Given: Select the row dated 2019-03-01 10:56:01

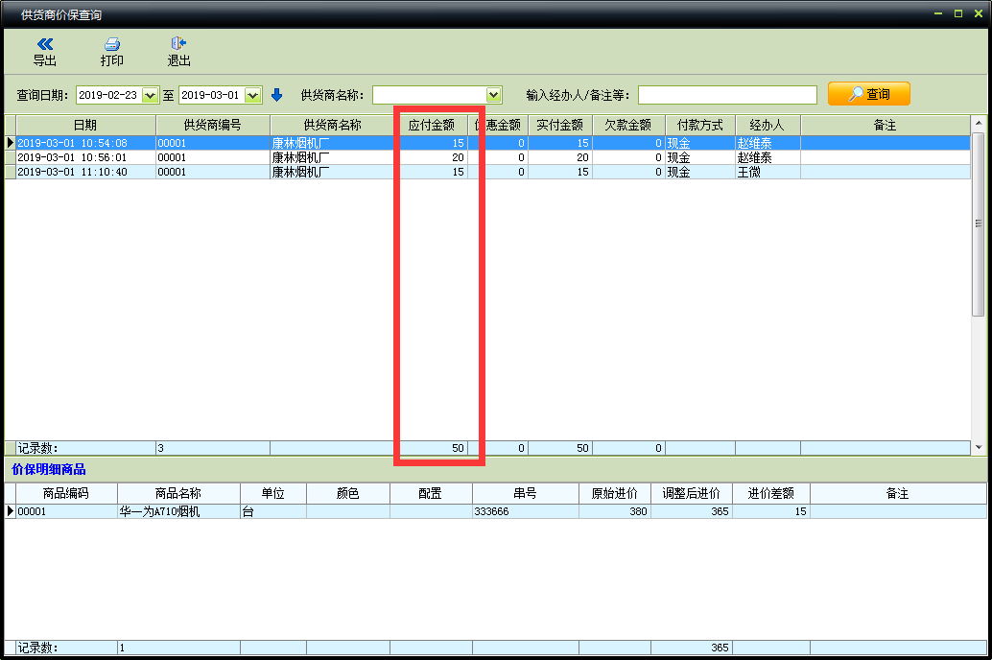Looking at the screenshot, I should click(487, 157).
